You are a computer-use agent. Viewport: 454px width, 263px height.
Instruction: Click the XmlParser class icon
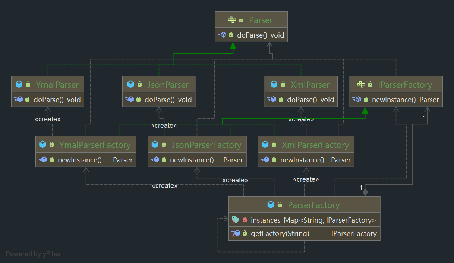click(x=274, y=85)
